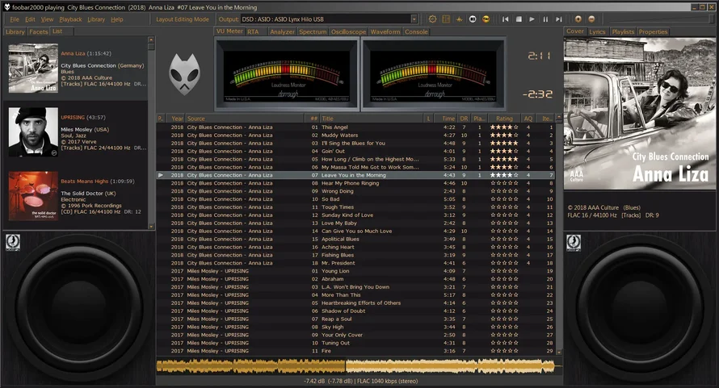This screenshot has width=719, height=388.
Task: Set rating stars for Hear My Phone Ringing
Action: point(504,183)
